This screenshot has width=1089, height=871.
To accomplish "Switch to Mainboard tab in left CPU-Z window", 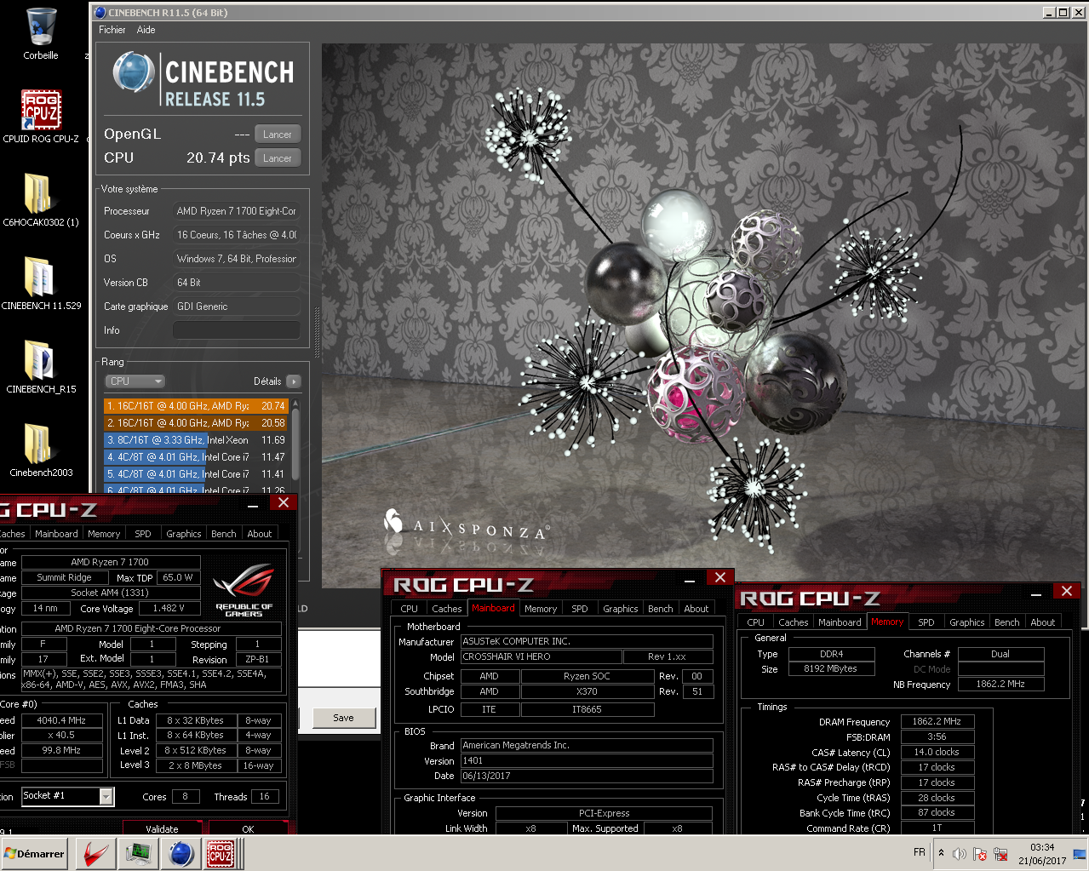I will point(56,534).
